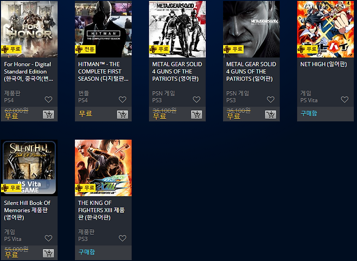Wishlist Metal Gear Solid 4 Japanese version
Screen dimensions: 357x261
(x=271, y=100)
